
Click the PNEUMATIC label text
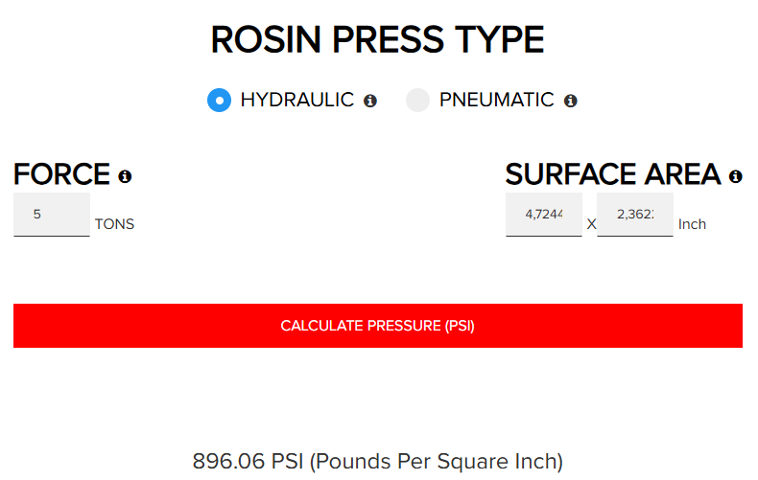tap(496, 101)
